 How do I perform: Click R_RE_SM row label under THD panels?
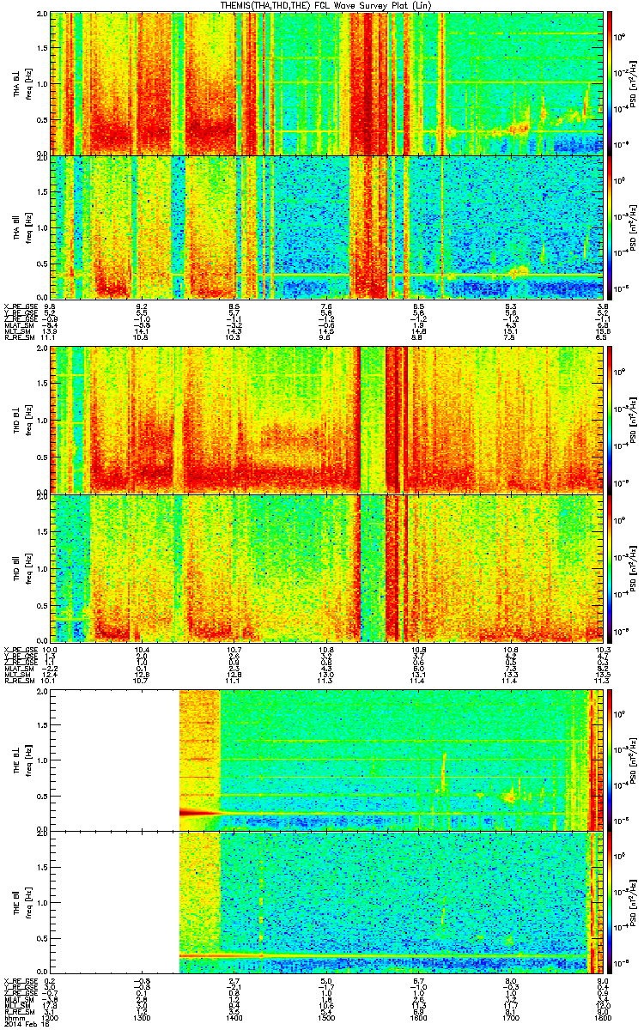coord(18,682)
